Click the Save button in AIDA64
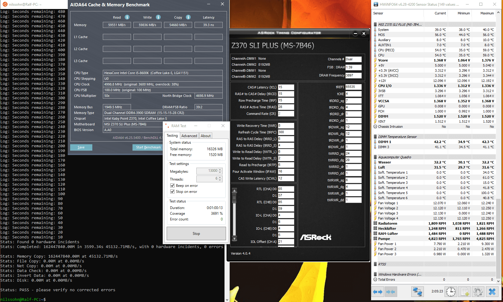The height and width of the screenshot is (302, 503). point(81,147)
